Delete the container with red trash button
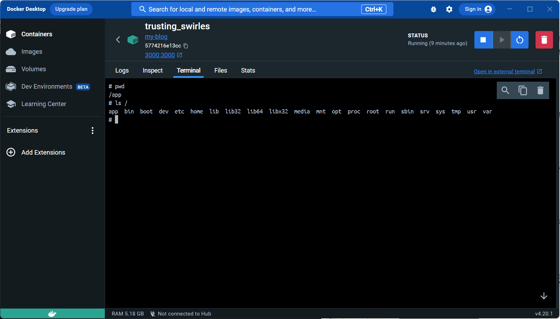This screenshot has width=560, height=319. pyautogui.click(x=544, y=40)
